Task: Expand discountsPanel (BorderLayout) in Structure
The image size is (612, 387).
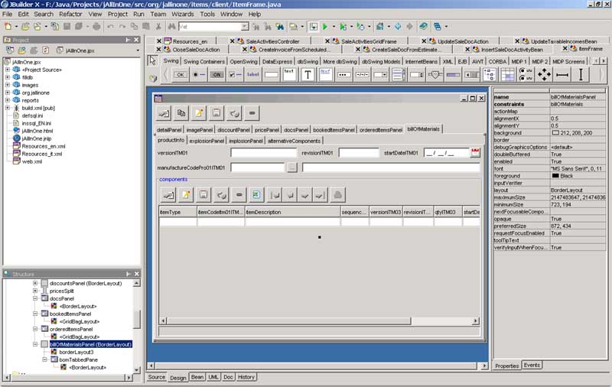Action: coord(35,283)
